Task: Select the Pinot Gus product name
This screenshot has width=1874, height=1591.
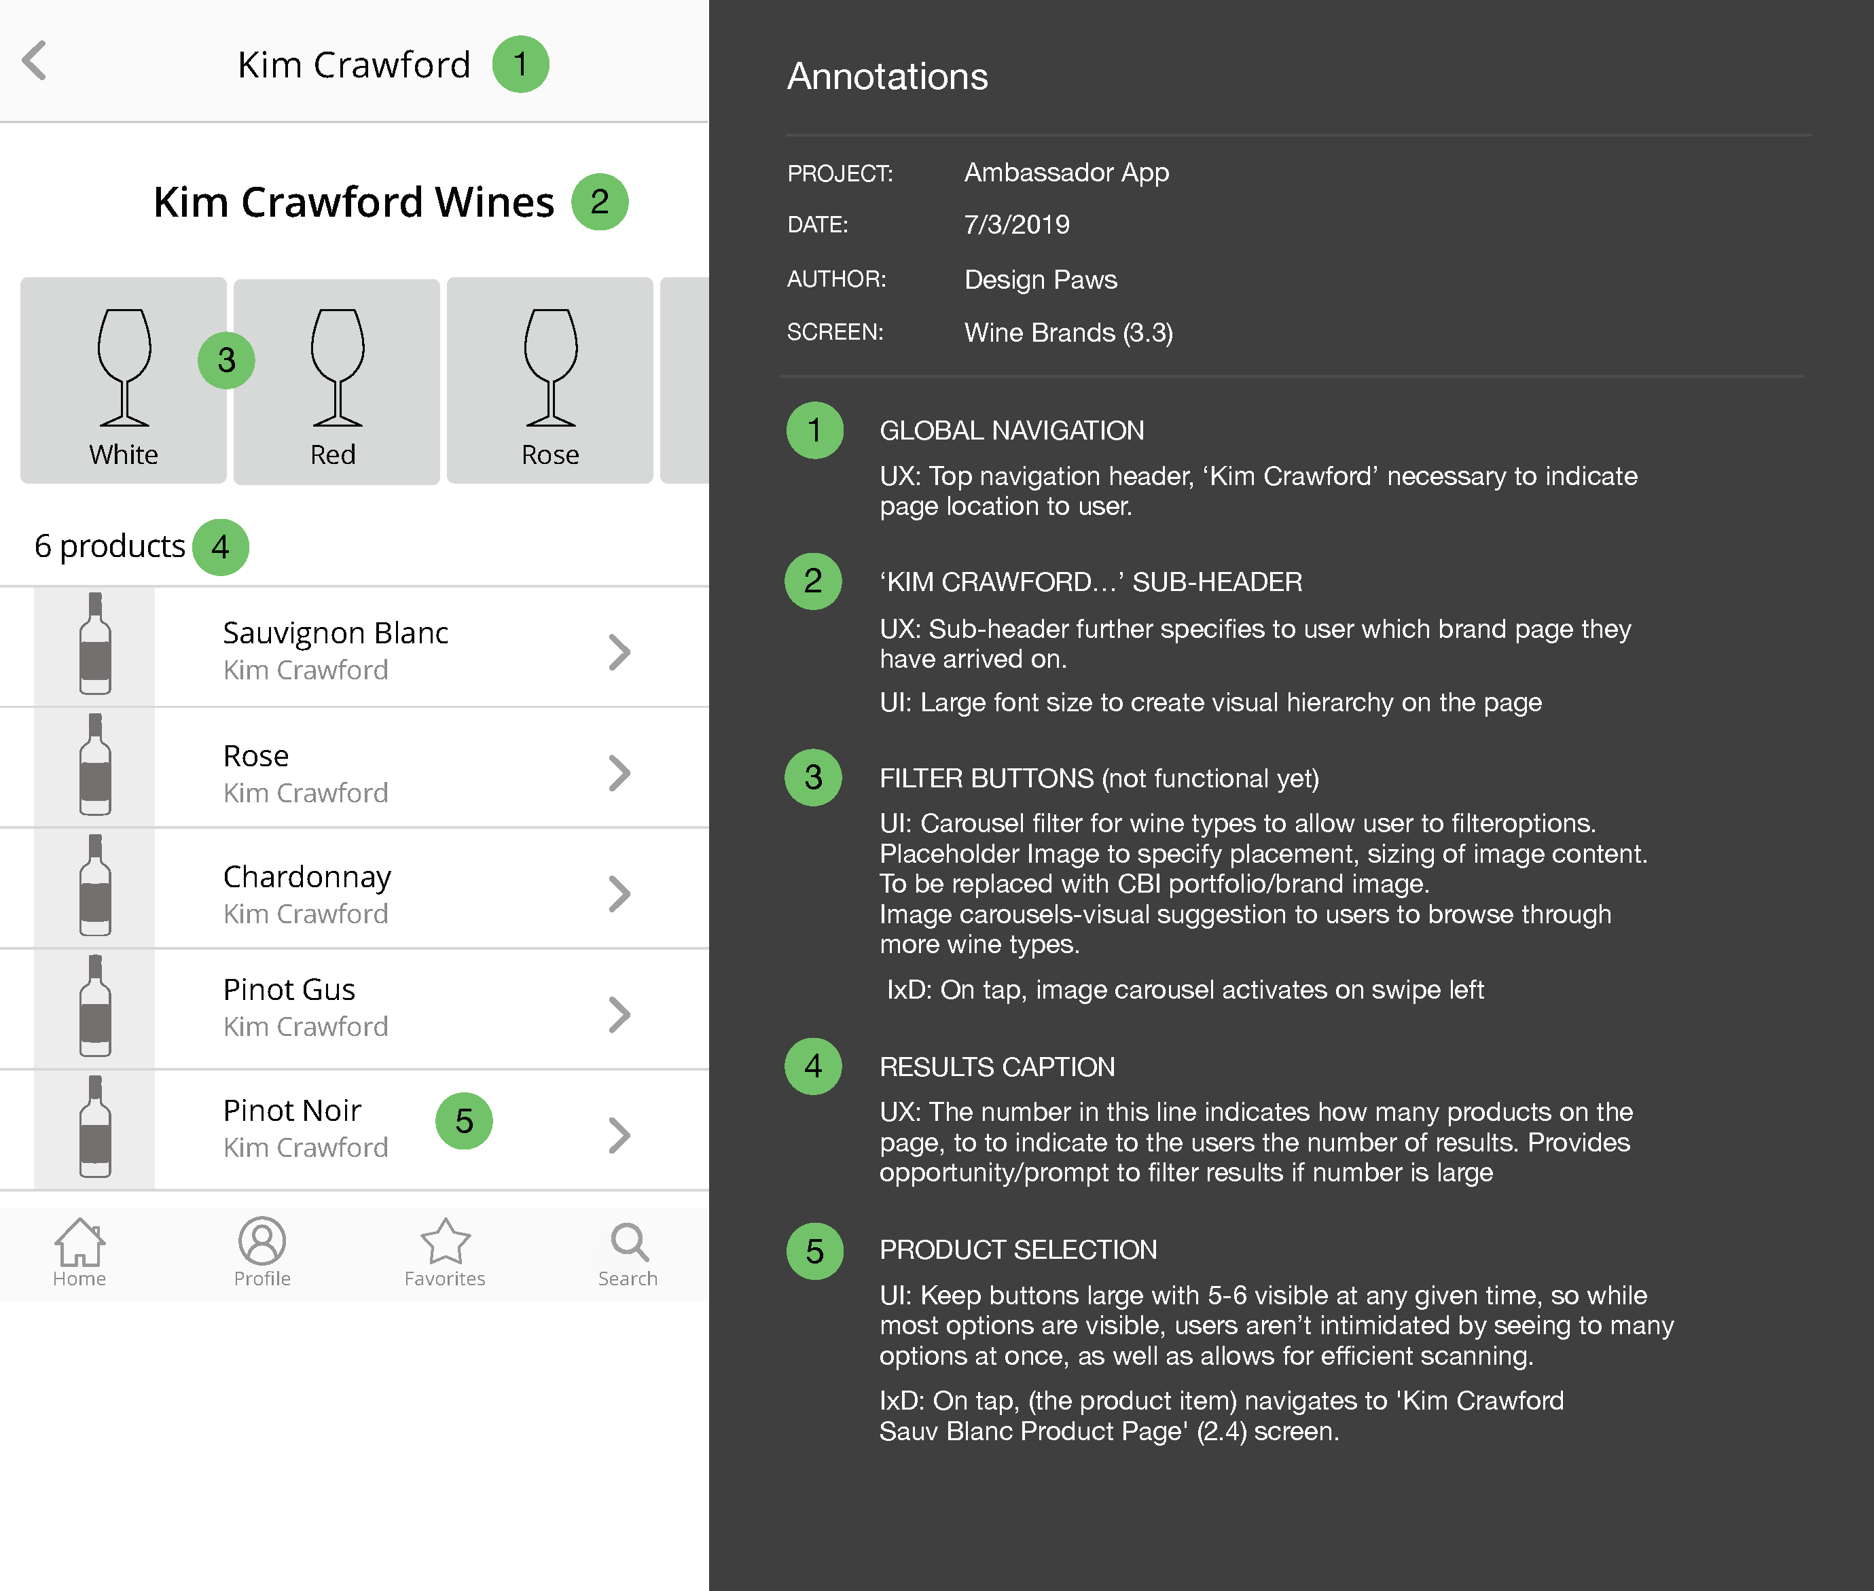Action: pyautogui.click(x=289, y=989)
